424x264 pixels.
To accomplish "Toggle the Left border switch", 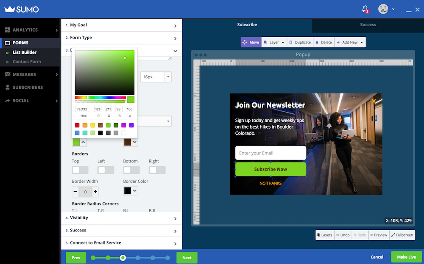I will [x=106, y=170].
